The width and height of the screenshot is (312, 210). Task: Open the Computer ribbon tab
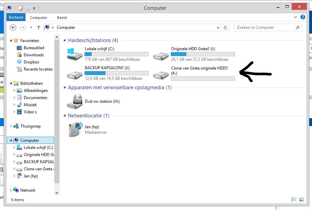[x=39, y=18]
